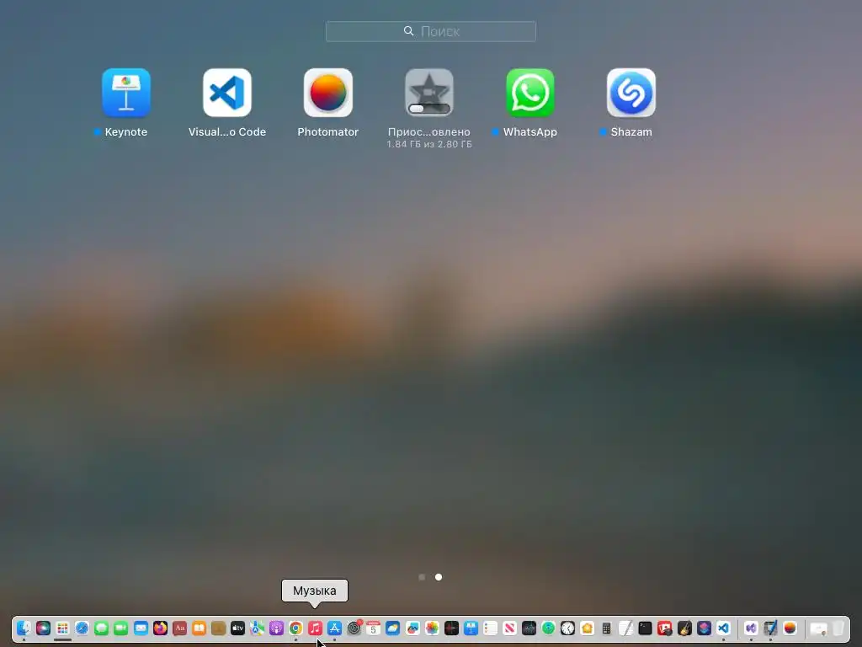Launch Maps from the Dock

coord(257,628)
